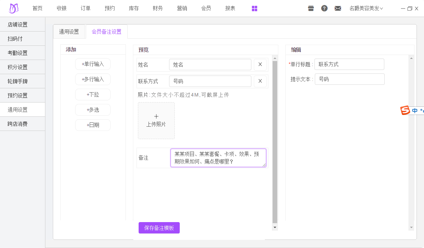424x248 pixels.
Task: Click the purple lotus app logo
Action: click(13, 8)
